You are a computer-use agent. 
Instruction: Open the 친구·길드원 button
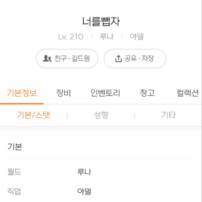(67, 59)
